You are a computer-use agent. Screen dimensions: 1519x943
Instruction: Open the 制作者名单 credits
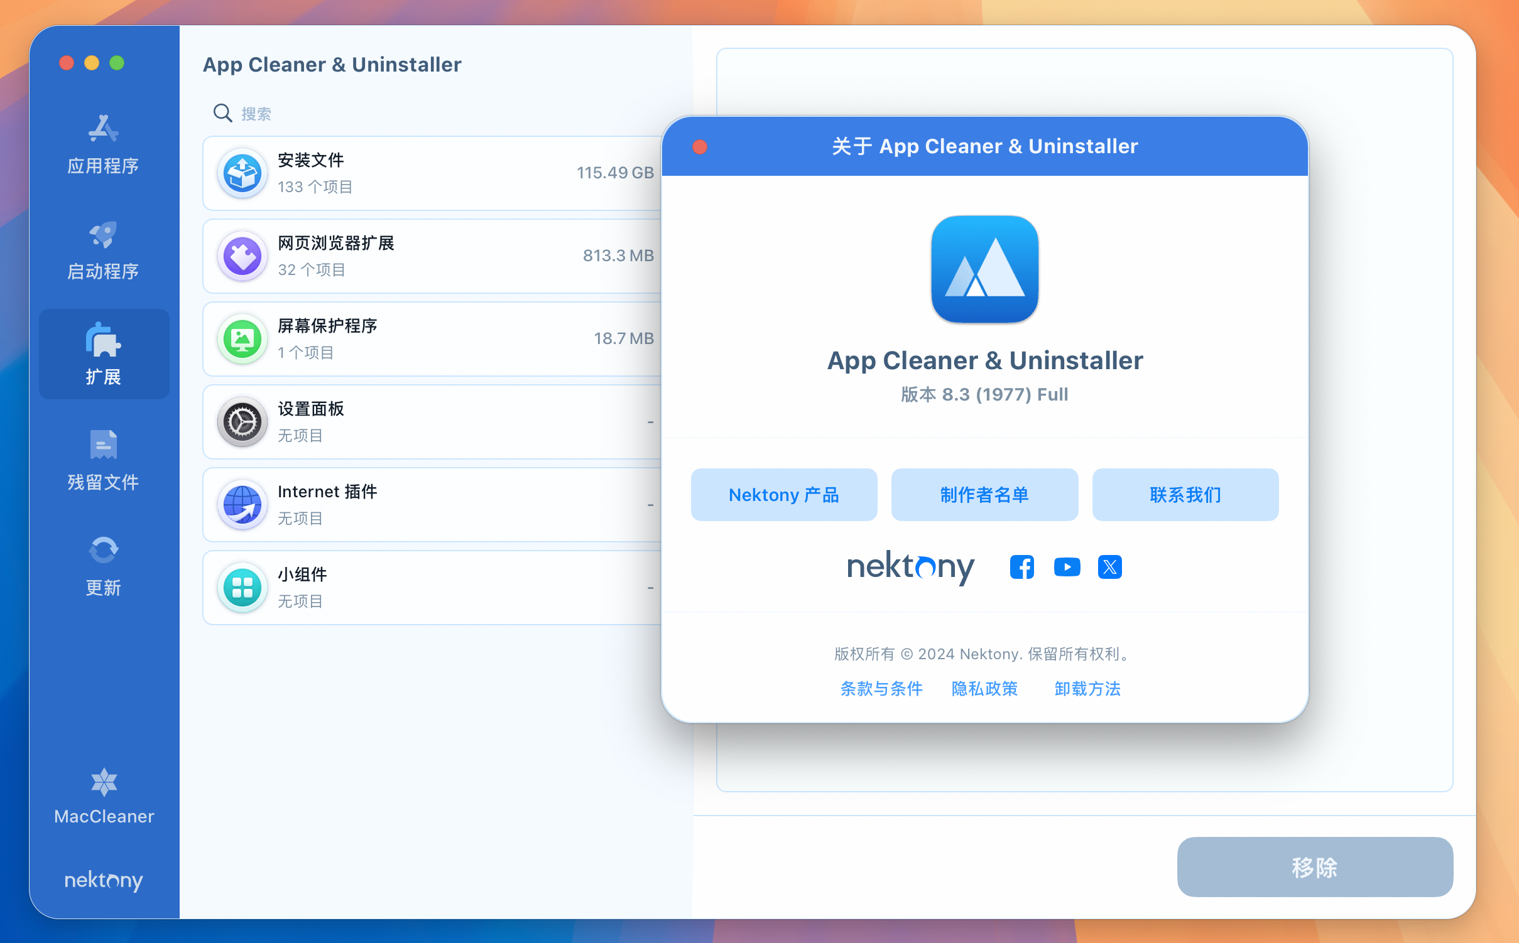tap(984, 495)
